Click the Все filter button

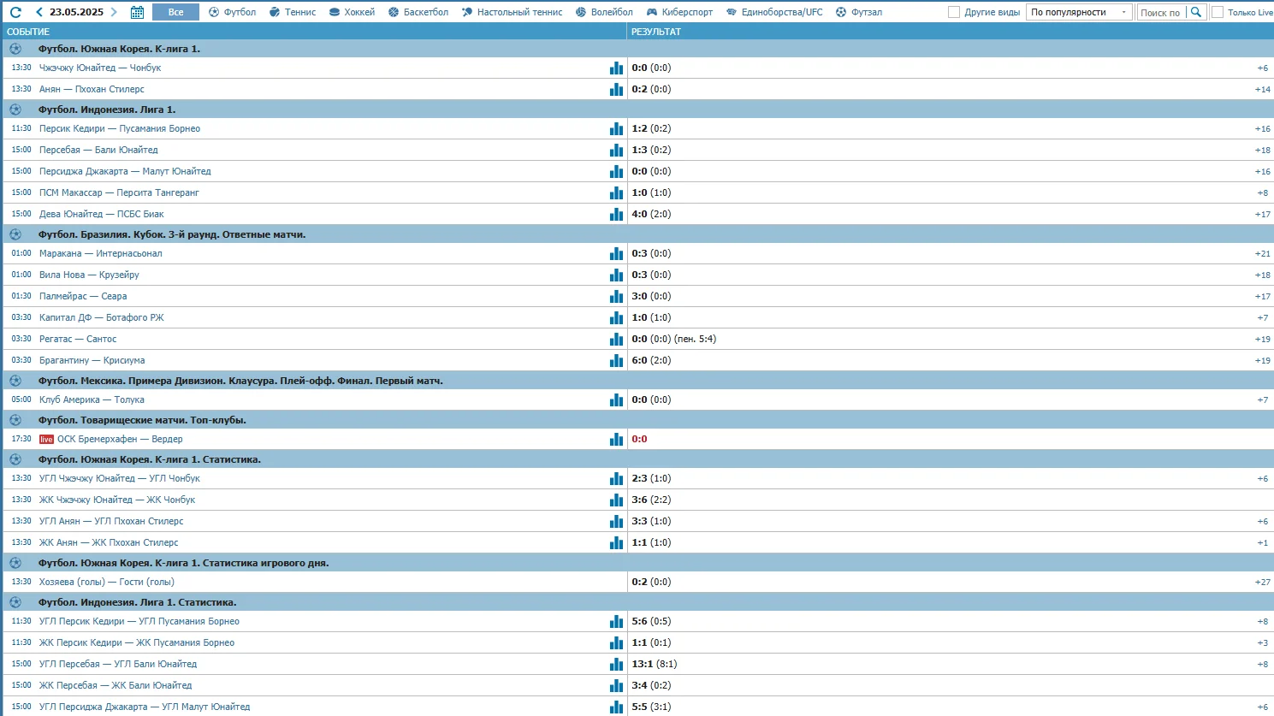pos(175,12)
